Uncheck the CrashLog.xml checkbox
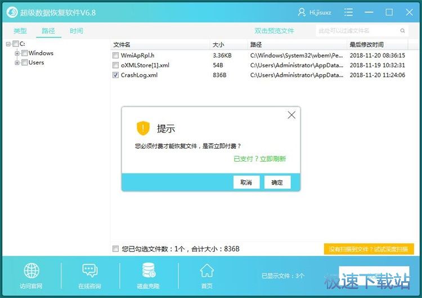The width and height of the screenshot is (422, 298). point(115,75)
